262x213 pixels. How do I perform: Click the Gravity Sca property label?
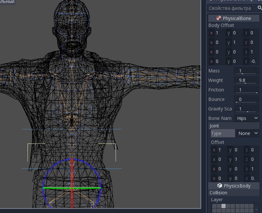click(220, 109)
